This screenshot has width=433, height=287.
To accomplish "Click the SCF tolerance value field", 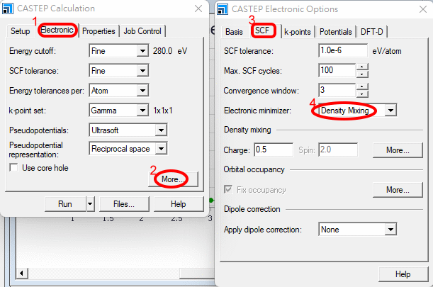I will point(342,52).
